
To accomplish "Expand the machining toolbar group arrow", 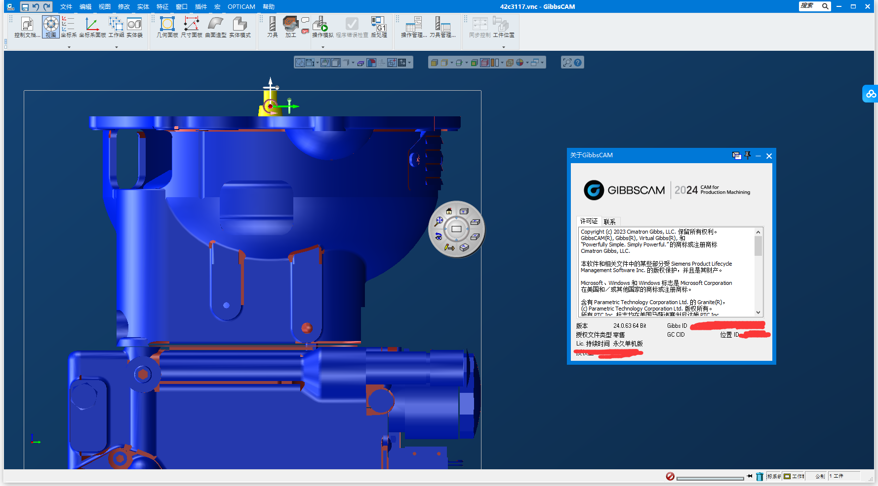I will click(323, 47).
